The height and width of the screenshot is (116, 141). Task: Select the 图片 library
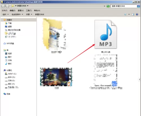point(10,57)
